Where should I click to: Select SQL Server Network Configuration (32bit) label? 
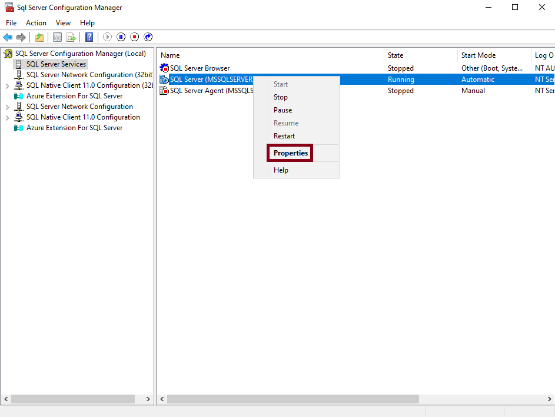point(89,75)
